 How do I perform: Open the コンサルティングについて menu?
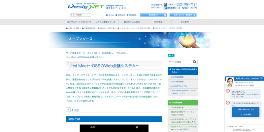click(x=79, y=22)
